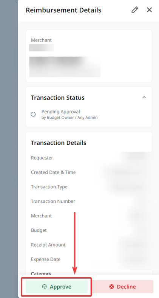Click the pencil edit icon

(135, 10)
